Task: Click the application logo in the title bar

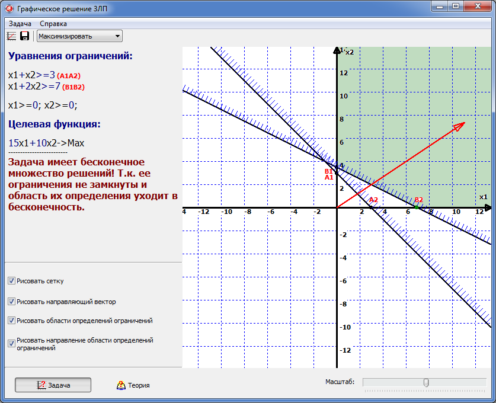Action: tap(8, 8)
